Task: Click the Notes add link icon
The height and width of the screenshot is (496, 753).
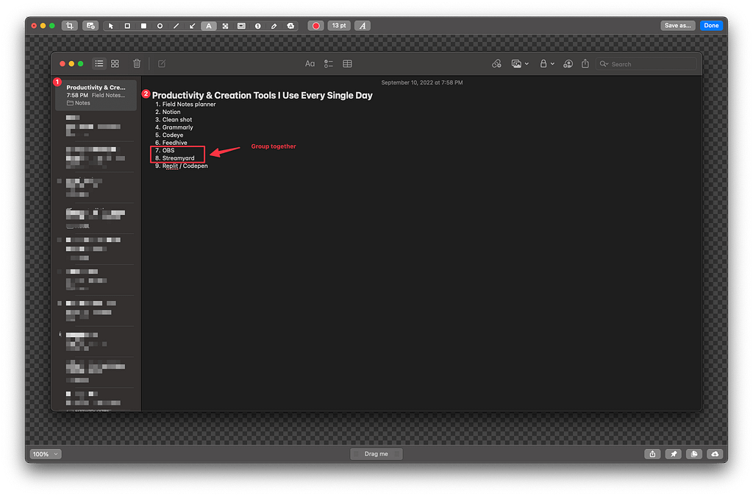Action: [x=496, y=63]
